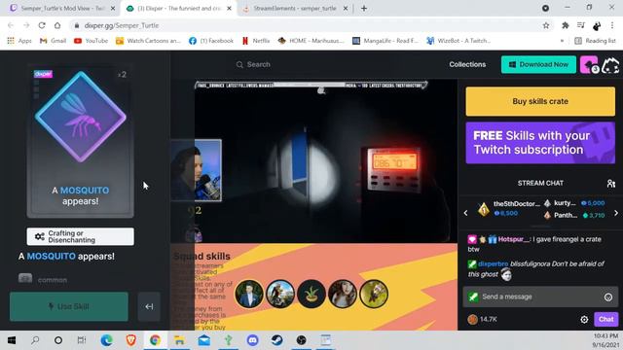Screen dimensions: 623x350
Task: Open chat settings gear icon
Action: pos(584,320)
